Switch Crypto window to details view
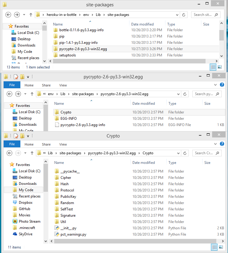228x253 pixels. pos(214,247)
